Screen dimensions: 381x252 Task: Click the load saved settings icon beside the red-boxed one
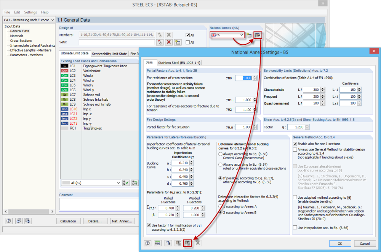click(178, 243)
